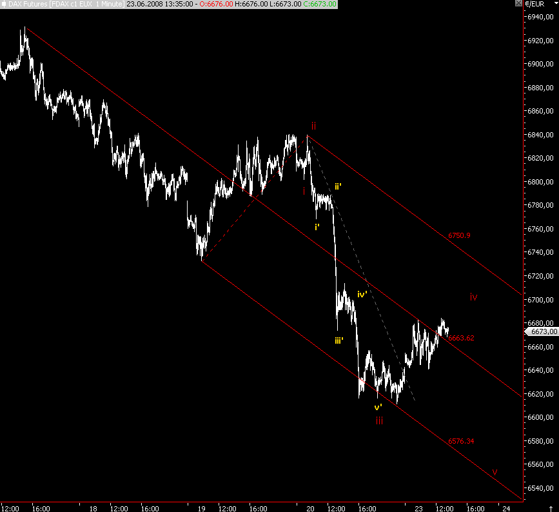Click the 6540,00 price axis label

point(541,487)
